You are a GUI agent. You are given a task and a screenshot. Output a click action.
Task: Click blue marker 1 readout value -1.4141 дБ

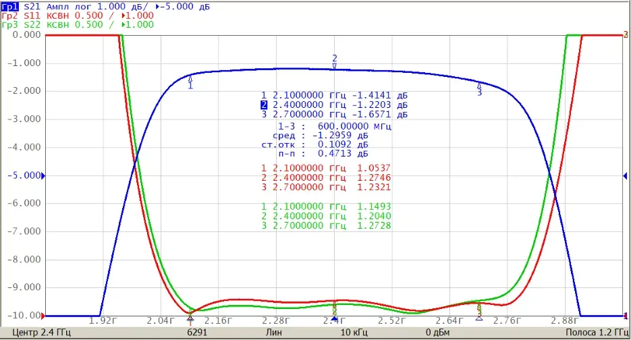tap(380, 96)
